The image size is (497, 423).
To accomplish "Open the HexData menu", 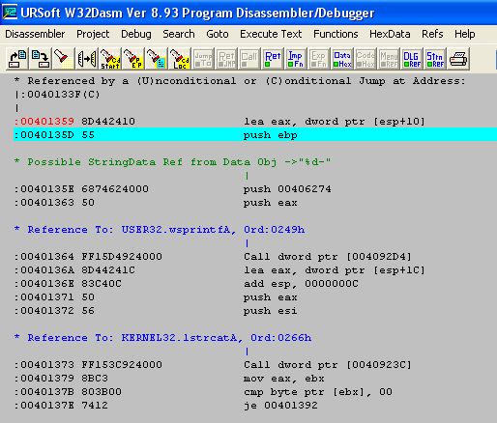I will (x=390, y=34).
